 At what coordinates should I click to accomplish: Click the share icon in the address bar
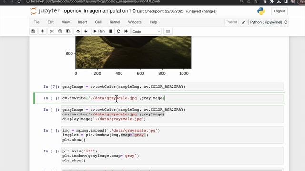pos(249,1)
